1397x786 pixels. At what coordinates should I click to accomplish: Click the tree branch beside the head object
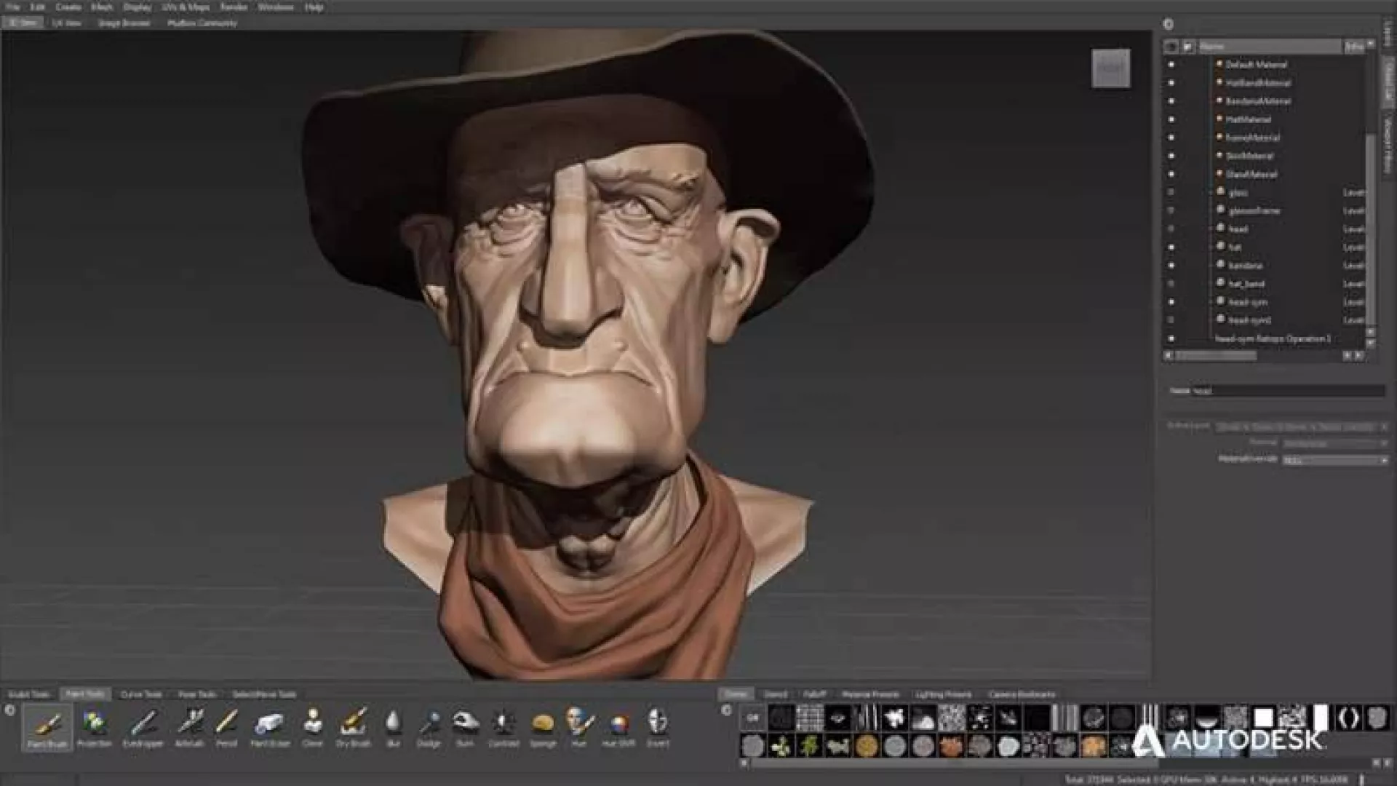pyautogui.click(x=1211, y=229)
